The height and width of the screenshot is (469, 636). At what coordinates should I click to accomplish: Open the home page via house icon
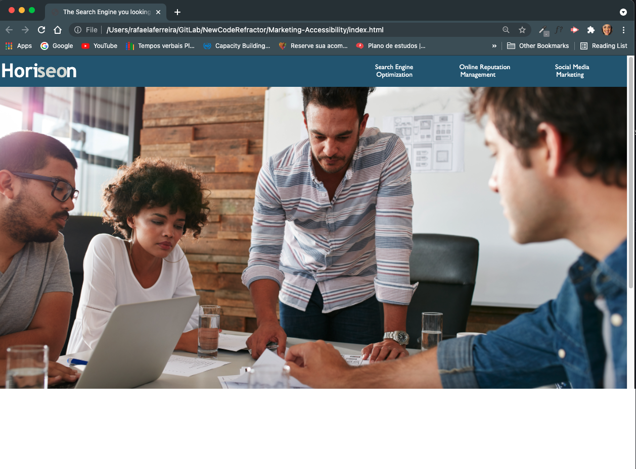click(x=58, y=30)
